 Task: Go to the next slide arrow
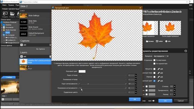[x=153, y=101]
